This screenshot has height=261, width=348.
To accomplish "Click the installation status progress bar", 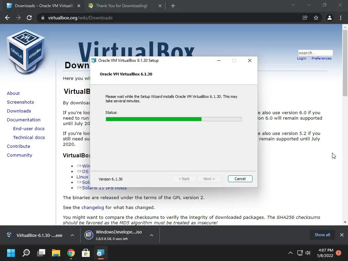I will click(x=174, y=119).
